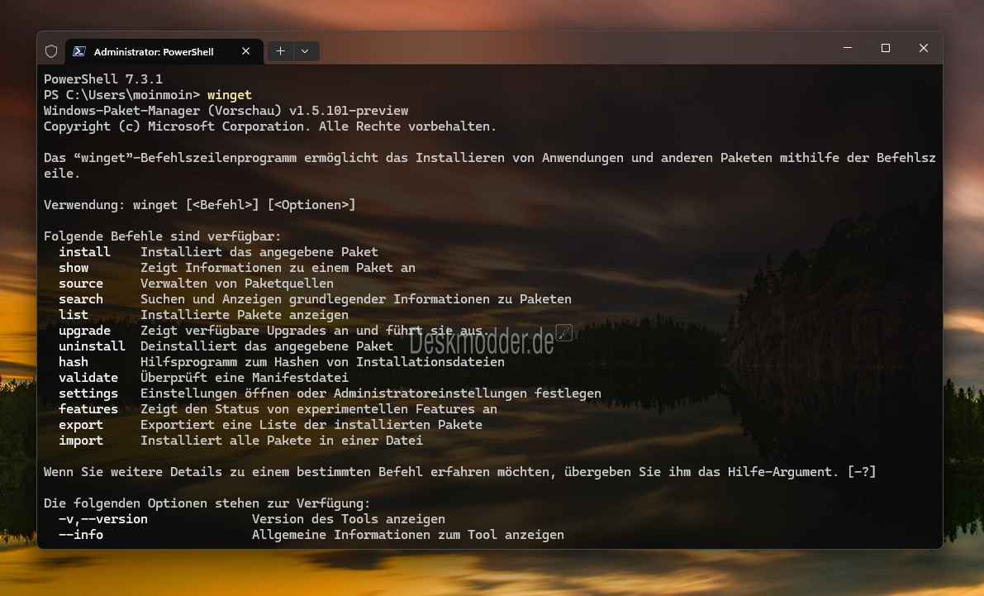This screenshot has height=596, width=984.
Task: Click the '-v,--version' option
Action: [103, 519]
